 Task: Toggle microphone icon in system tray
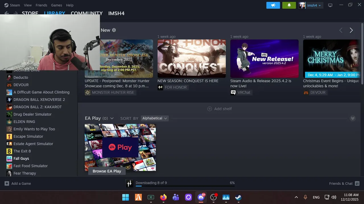coord(305,197)
